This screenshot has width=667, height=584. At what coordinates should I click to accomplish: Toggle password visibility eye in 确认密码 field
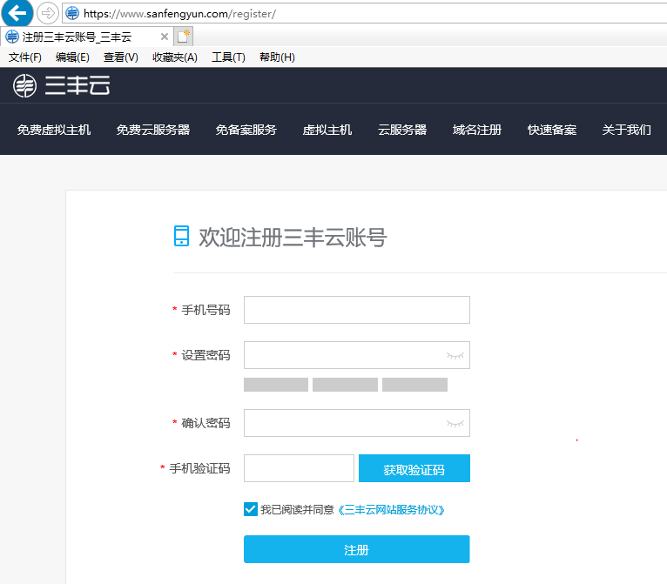coord(455,423)
